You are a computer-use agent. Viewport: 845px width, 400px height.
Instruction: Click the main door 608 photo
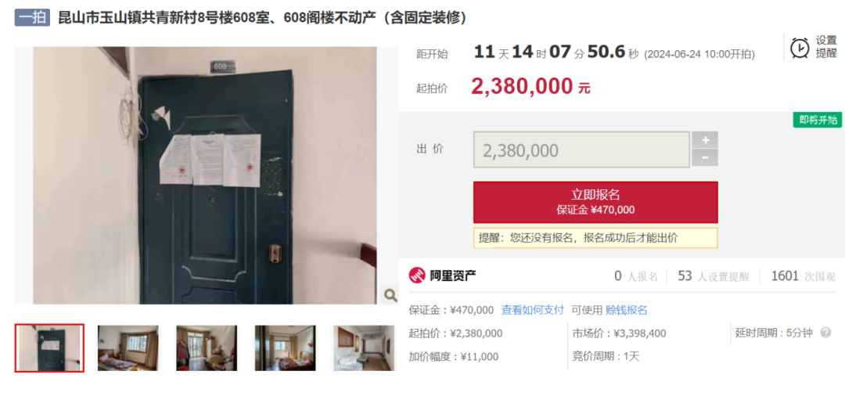207,176
